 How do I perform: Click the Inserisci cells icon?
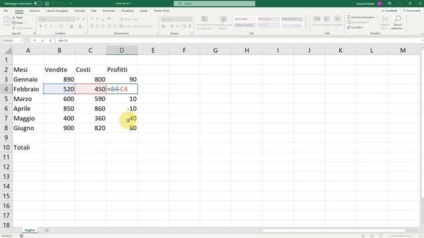(317, 19)
